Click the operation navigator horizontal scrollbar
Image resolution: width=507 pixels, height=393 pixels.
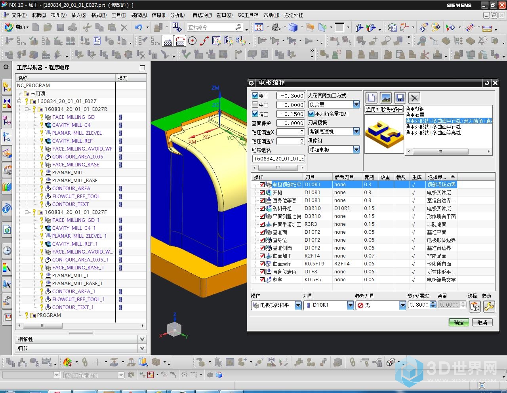(81, 326)
